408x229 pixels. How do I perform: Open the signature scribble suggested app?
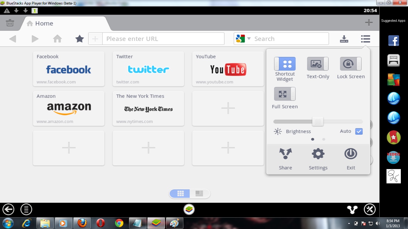click(x=394, y=176)
